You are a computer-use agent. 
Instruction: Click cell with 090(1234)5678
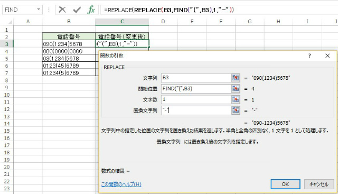click(69, 44)
